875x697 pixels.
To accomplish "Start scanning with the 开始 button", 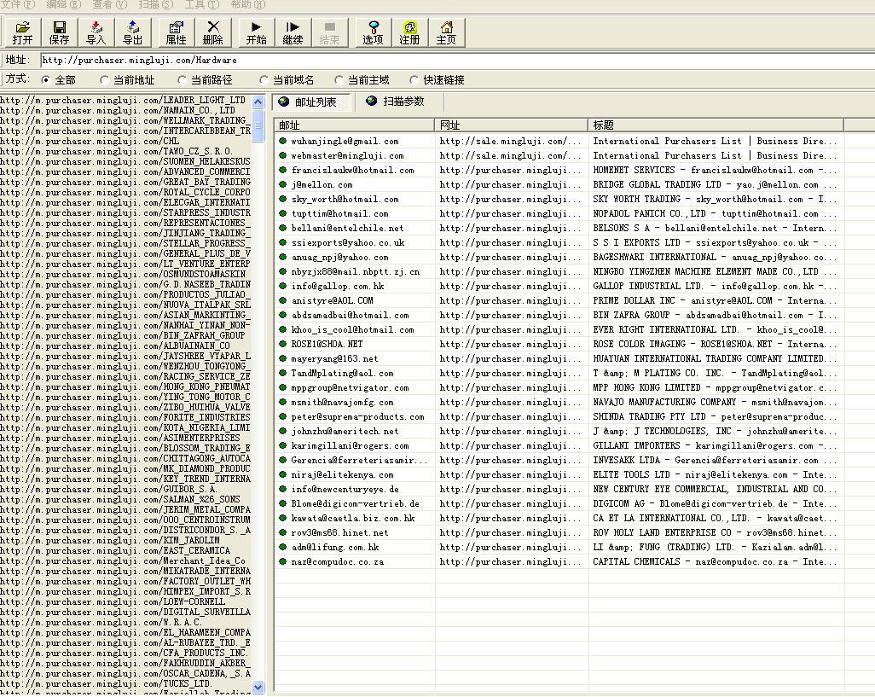I will [256, 32].
